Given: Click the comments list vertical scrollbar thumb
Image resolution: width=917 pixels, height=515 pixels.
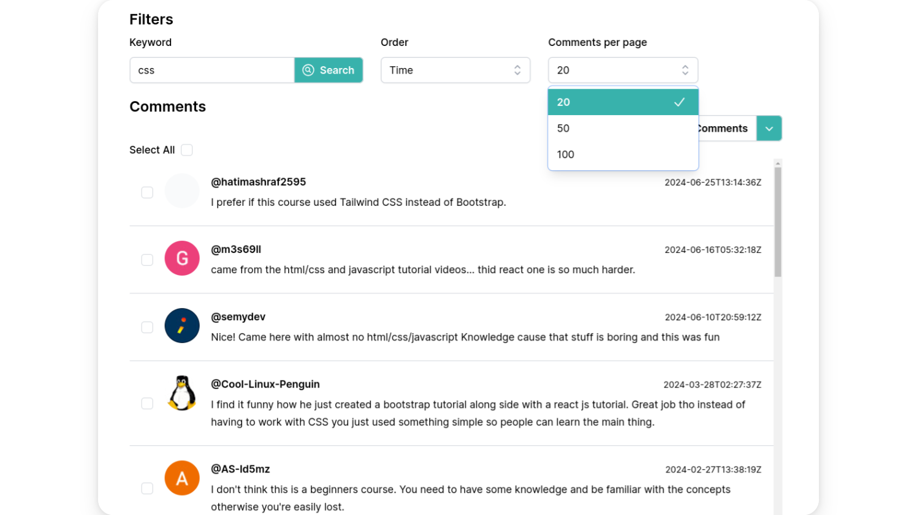Looking at the screenshot, I should (x=777, y=222).
